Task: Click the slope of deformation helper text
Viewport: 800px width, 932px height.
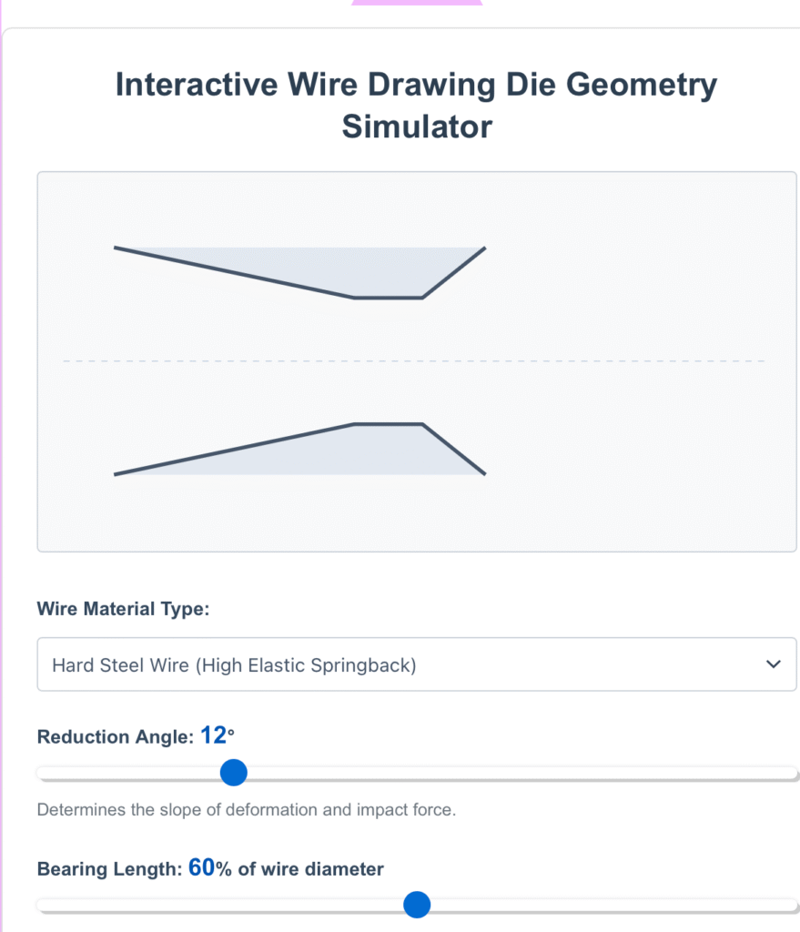Action: click(x=246, y=809)
